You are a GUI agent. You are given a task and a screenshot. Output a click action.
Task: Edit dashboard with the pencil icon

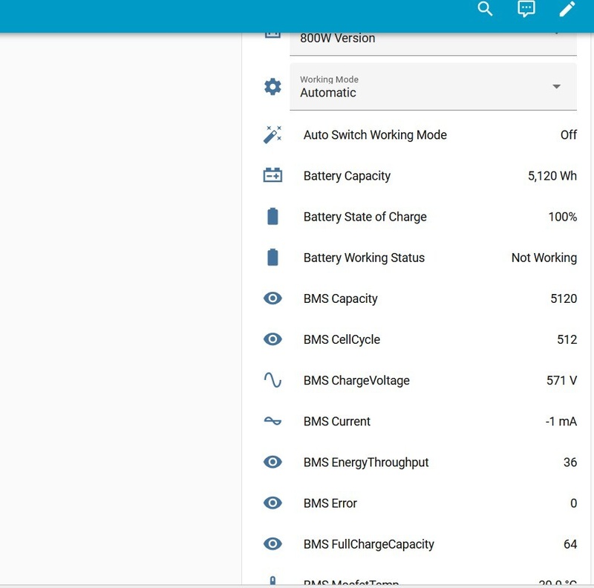pos(567,8)
